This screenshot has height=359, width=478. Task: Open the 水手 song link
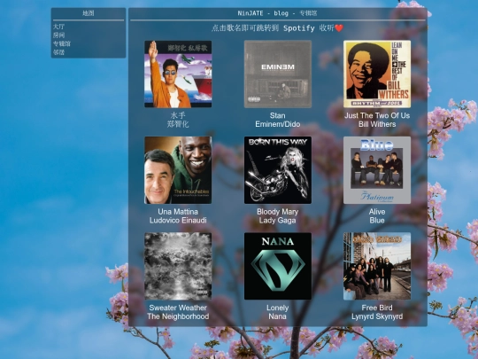[178, 115]
